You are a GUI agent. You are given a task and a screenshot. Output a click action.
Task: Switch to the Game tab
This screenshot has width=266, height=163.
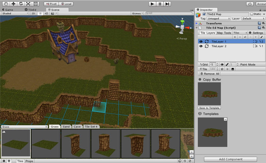7,10
